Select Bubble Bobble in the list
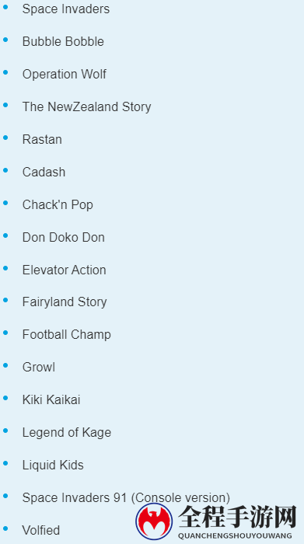This screenshot has width=304, height=544. (63, 41)
